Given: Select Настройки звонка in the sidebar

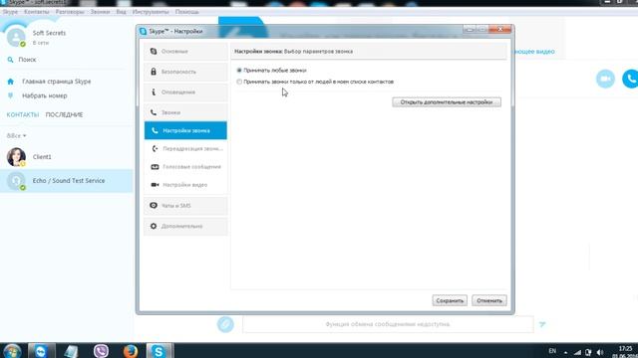Looking at the screenshot, I should 185,130.
